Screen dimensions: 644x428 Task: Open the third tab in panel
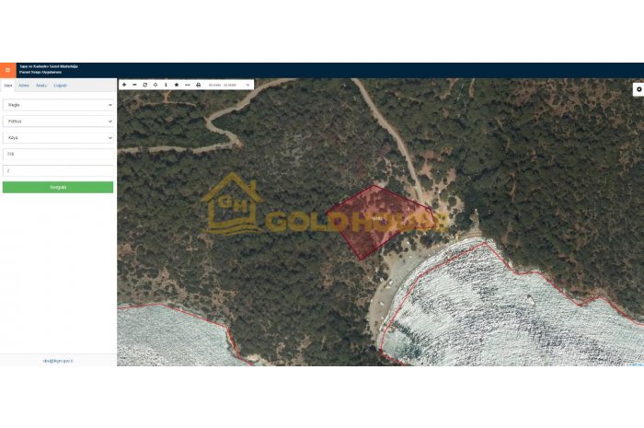coord(41,86)
